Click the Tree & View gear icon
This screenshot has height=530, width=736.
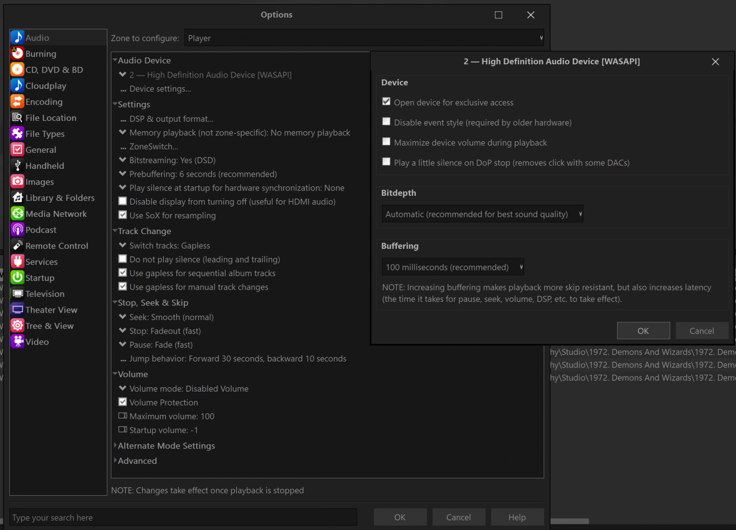click(x=18, y=325)
